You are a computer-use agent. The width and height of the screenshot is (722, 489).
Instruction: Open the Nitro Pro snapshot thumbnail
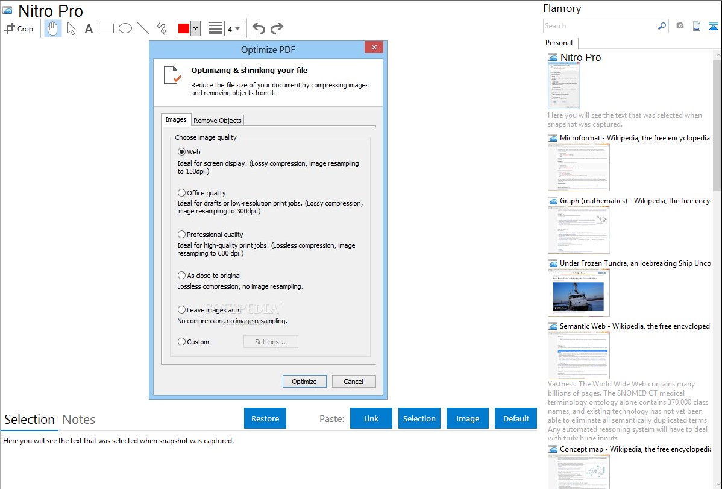coord(563,86)
